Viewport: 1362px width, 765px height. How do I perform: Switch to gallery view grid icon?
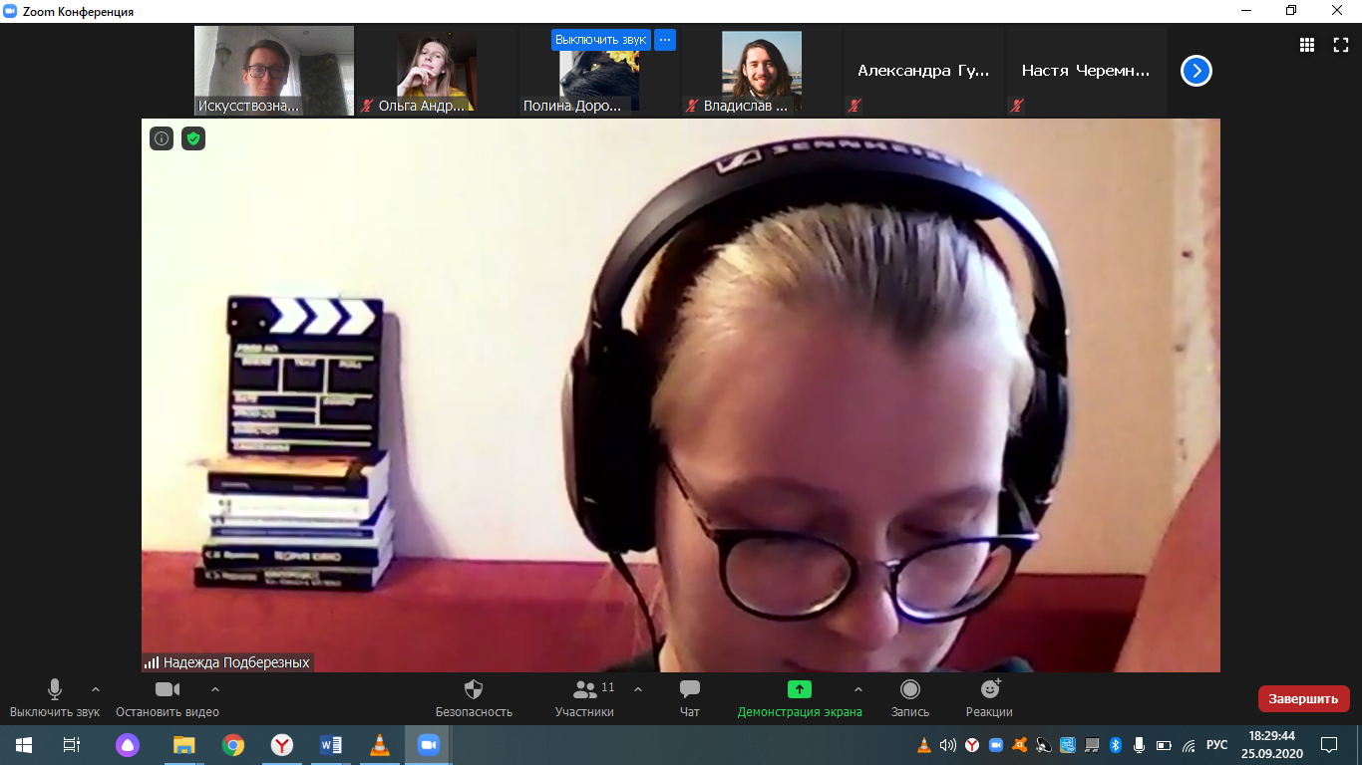1307,45
